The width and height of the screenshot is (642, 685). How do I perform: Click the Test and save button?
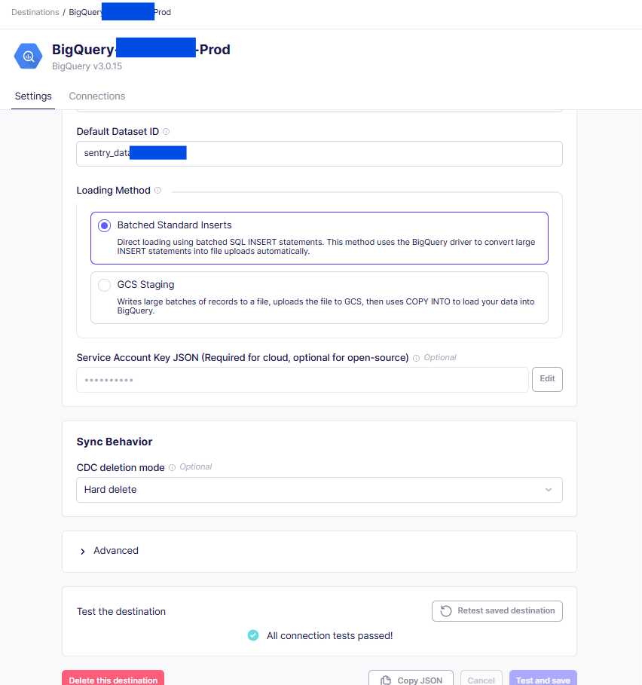coord(543,679)
